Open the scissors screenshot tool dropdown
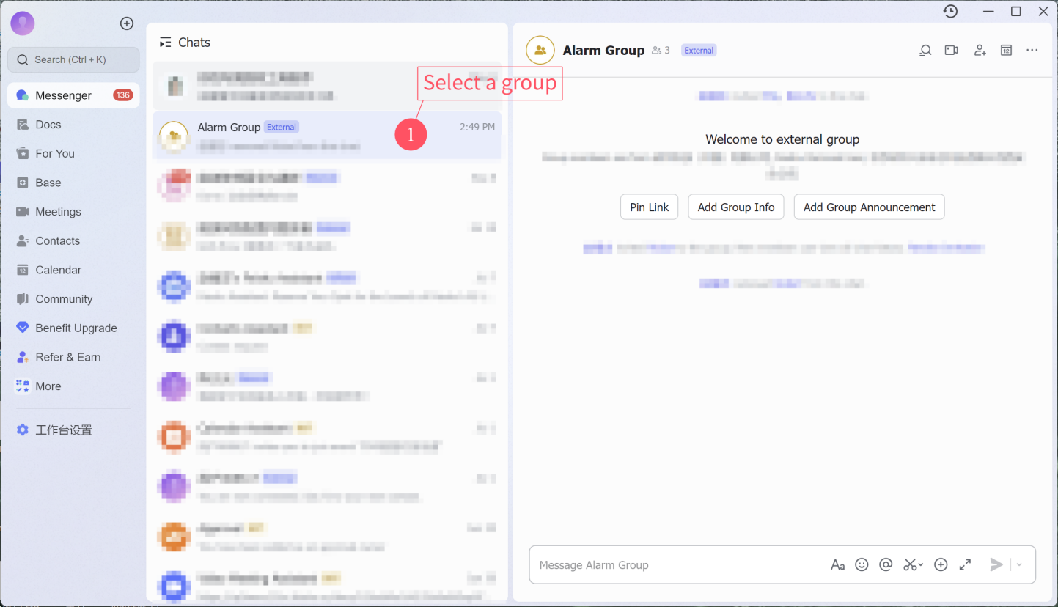The height and width of the screenshot is (607, 1058). pos(920,564)
